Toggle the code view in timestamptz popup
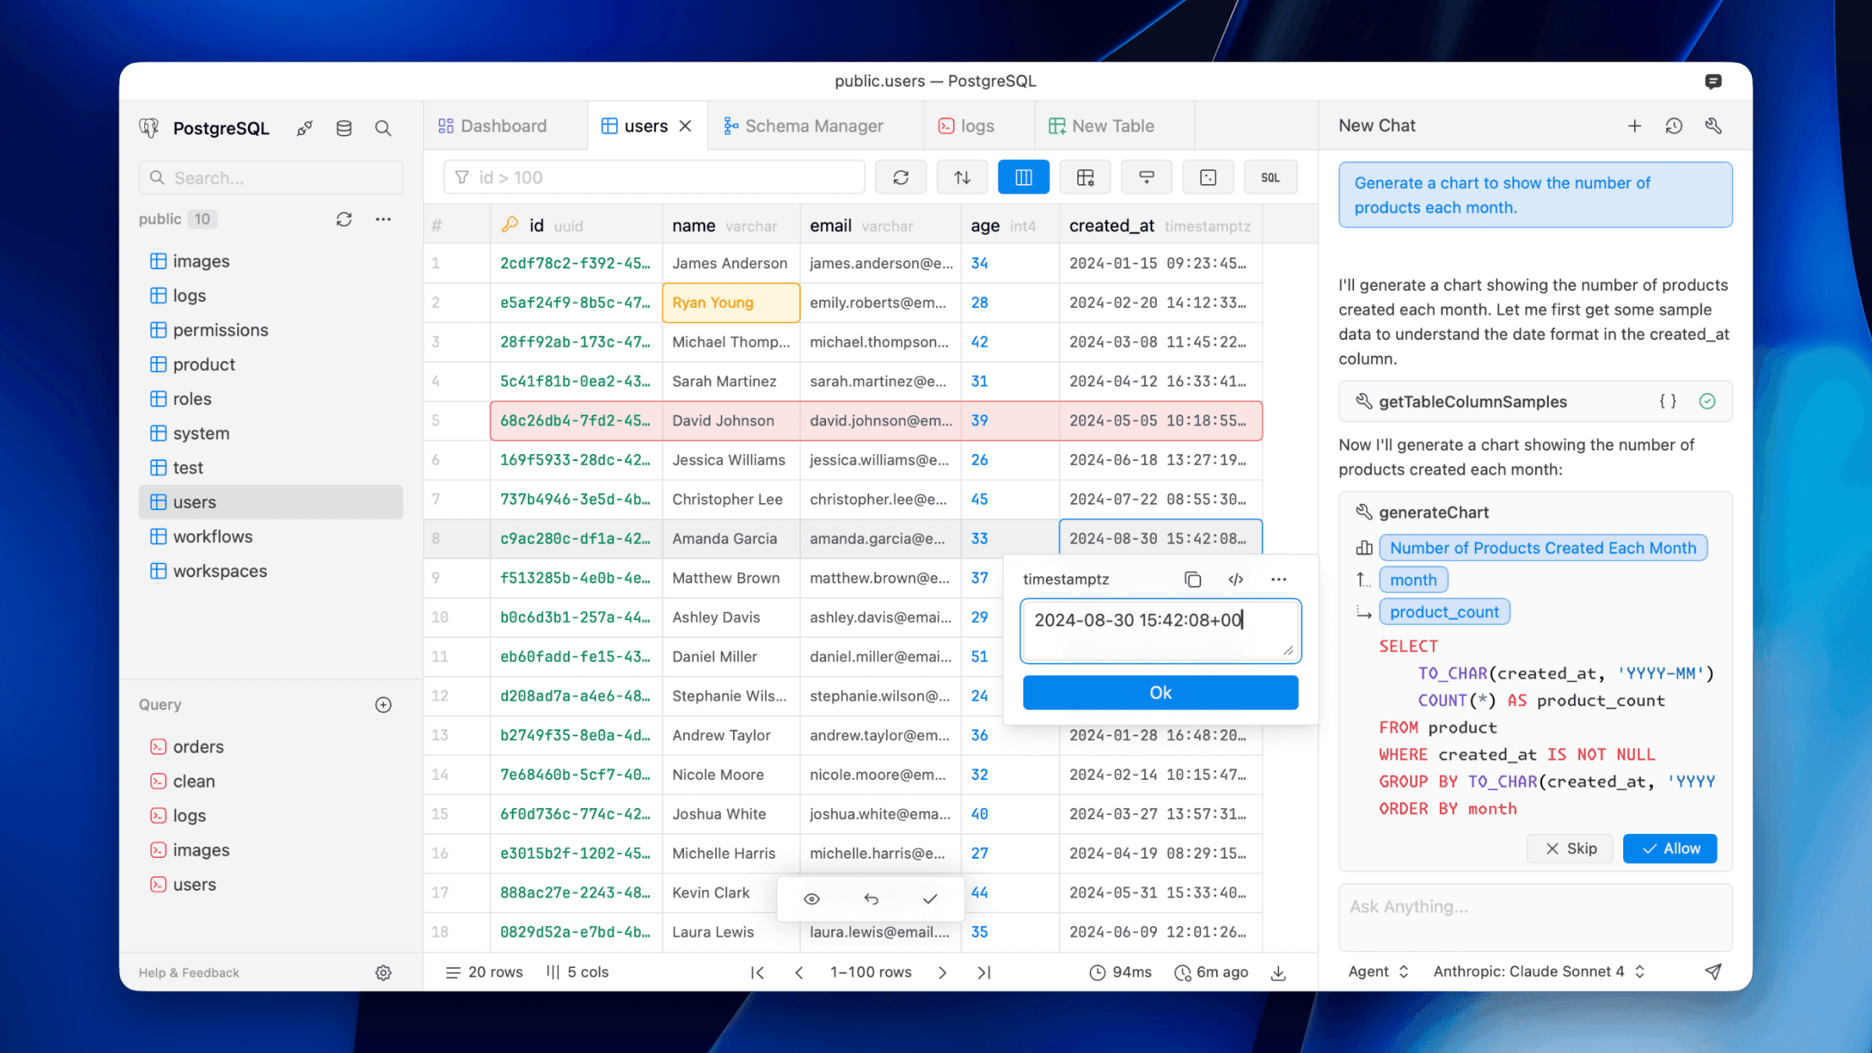The height and width of the screenshot is (1053, 1872). (x=1236, y=580)
